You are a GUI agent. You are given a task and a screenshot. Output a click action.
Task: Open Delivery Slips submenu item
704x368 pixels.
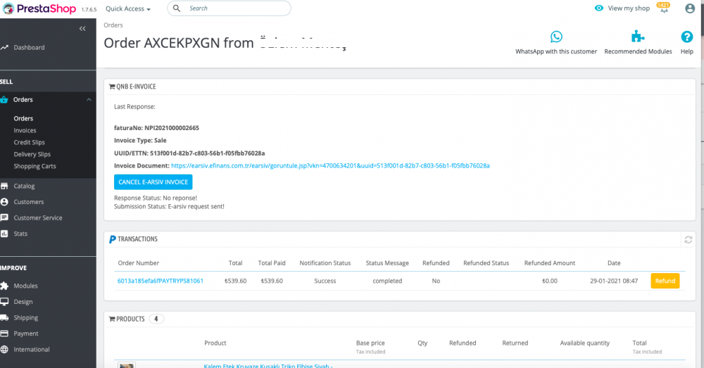tap(32, 154)
